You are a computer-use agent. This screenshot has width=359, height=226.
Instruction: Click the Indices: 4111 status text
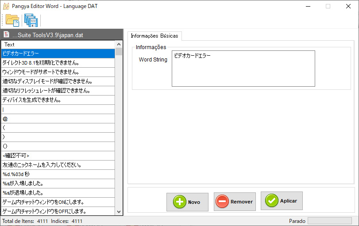(66, 221)
